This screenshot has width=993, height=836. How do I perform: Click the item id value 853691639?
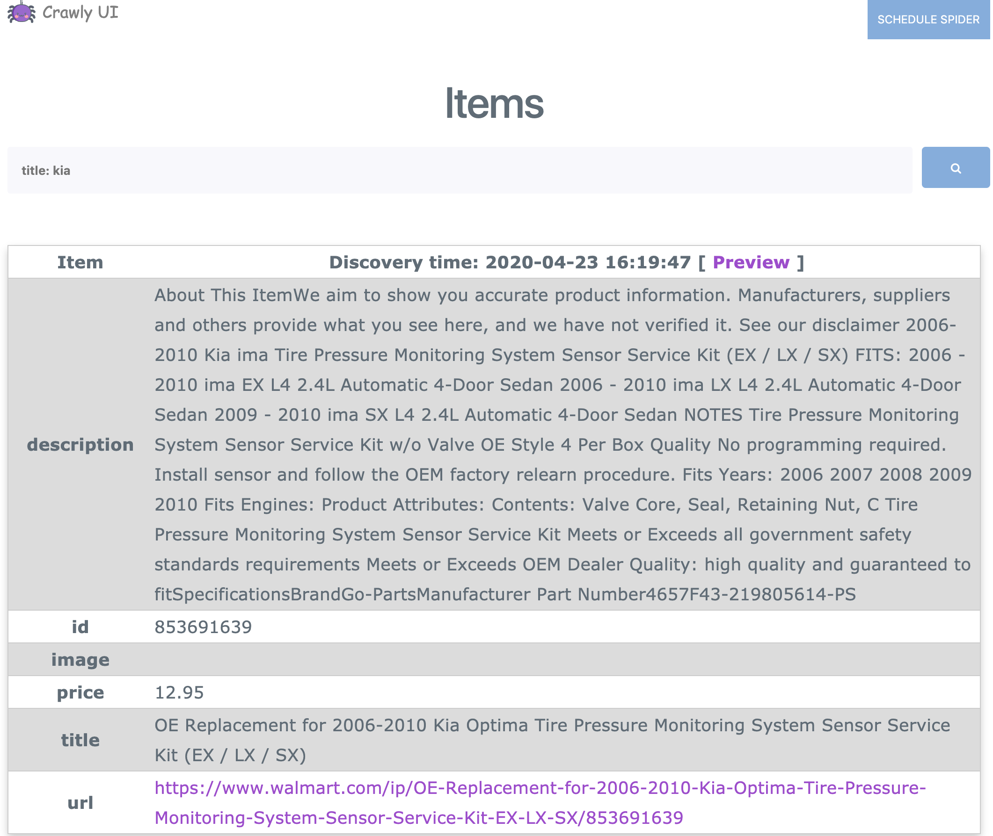click(204, 628)
